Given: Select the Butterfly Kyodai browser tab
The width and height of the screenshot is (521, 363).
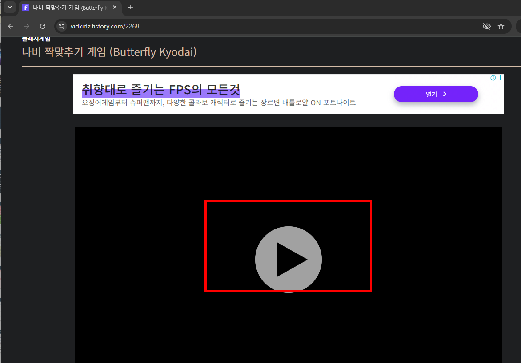Looking at the screenshot, I should tap(67, 7).
